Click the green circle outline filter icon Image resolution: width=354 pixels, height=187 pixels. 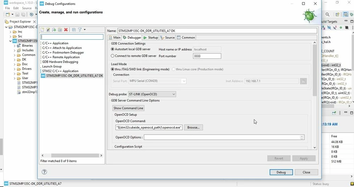(x=341, y=28)
